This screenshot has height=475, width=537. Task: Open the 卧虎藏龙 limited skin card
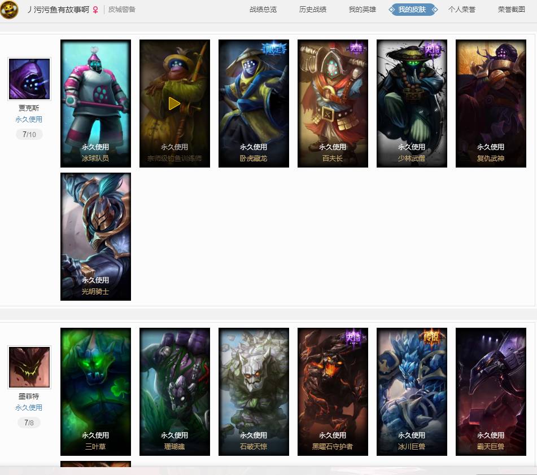[254, 103]
